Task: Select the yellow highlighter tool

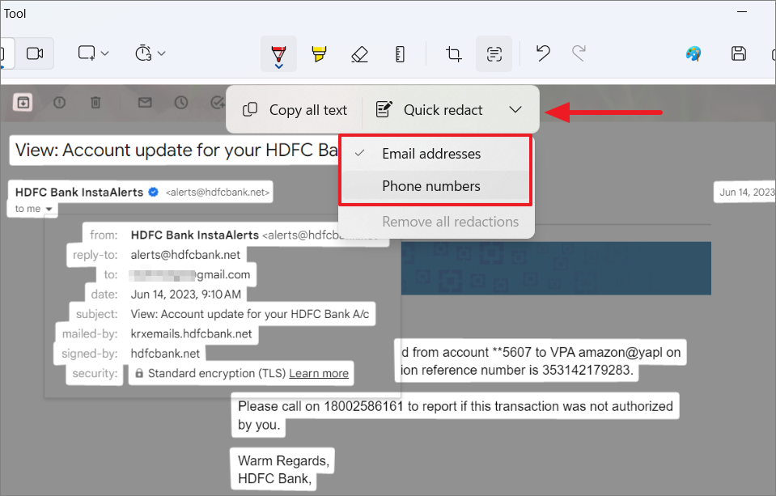Action: tap(319, 53)
